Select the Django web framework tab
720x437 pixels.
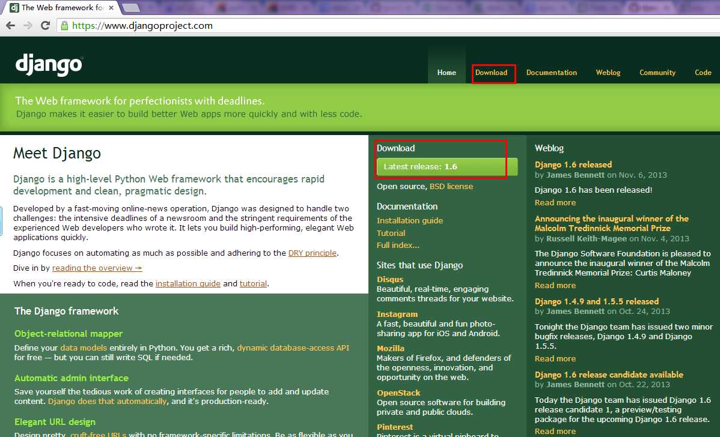[x=63, y=8]
